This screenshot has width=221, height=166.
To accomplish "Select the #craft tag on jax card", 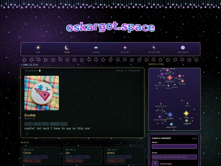I will (69, 157).
